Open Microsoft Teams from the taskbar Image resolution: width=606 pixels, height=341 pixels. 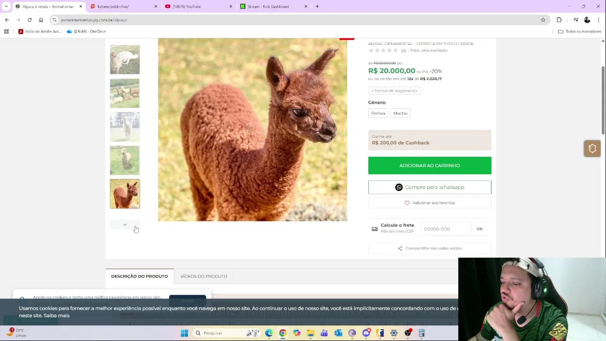coord(324,333)
